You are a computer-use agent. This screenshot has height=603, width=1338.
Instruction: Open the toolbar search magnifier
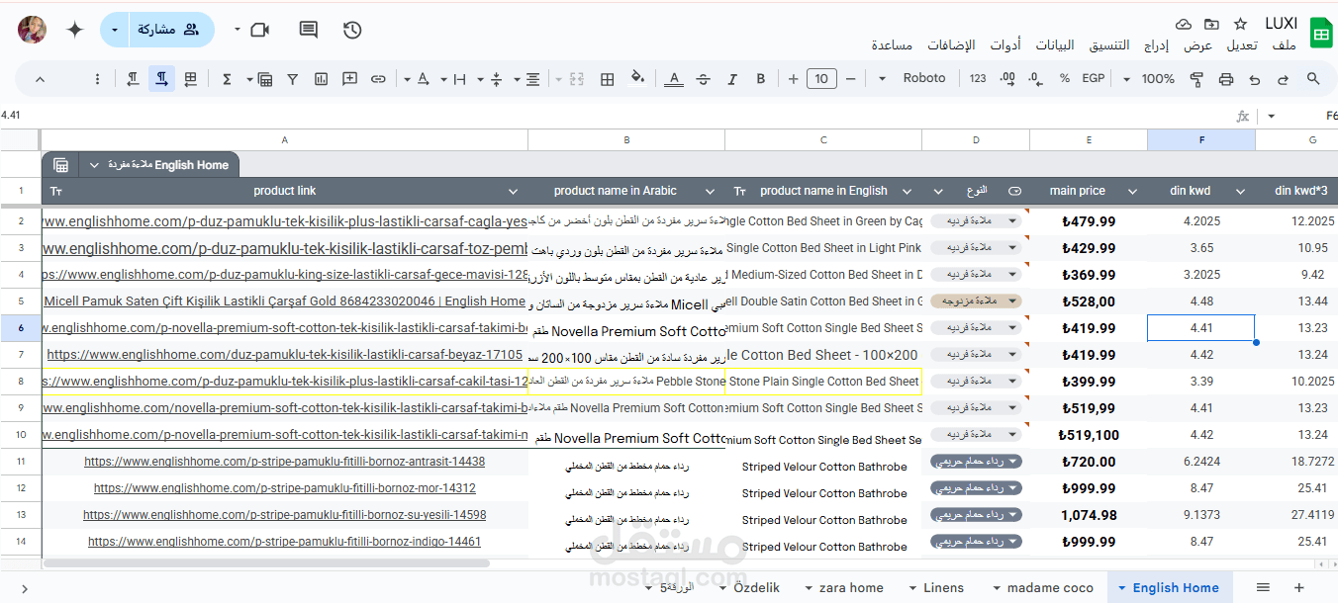pos(1313,79)
